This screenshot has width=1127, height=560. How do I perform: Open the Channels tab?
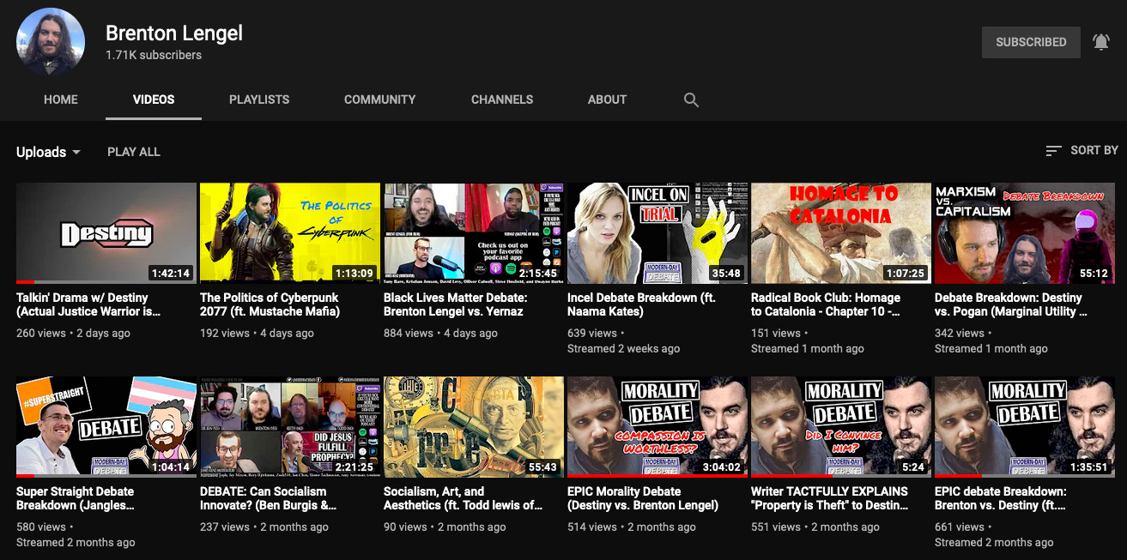pos(502,99)
